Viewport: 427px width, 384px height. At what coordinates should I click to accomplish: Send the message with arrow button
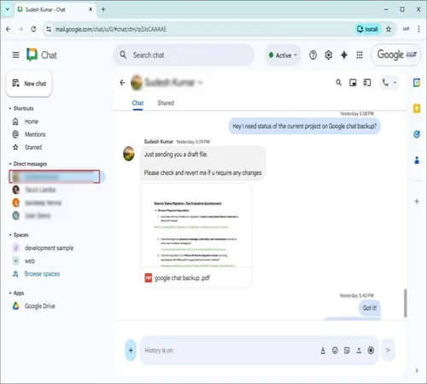[x=388, y=350]
